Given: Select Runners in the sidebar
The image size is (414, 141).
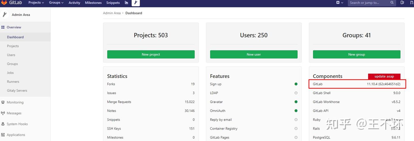Looking at the screenshot, I should point(13,82).
